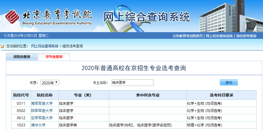
Task: Click the date text 今天是2019年12月31日
Action: [x=20, y=35]
